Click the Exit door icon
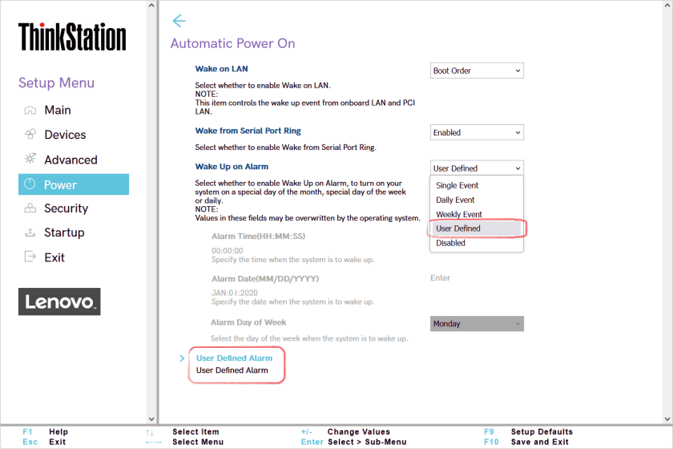Image resolution: width=673 pixels, height=449 pixels. [30, 257]
